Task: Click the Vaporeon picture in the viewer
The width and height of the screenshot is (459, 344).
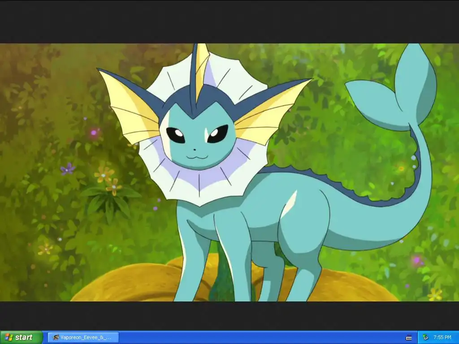Action: coord(229,172)
